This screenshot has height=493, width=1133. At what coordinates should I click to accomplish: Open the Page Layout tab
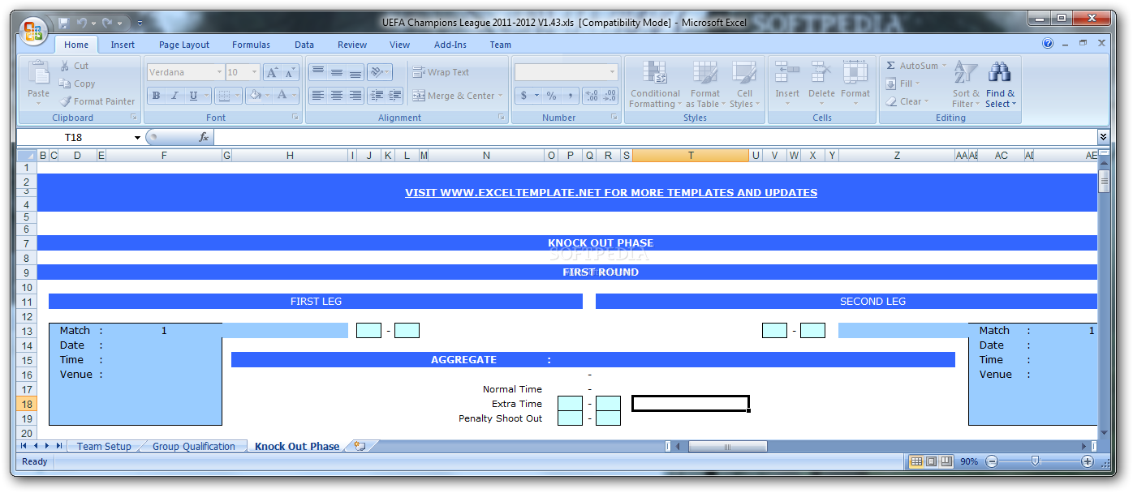pyautogui.click(x=184, y=45)
